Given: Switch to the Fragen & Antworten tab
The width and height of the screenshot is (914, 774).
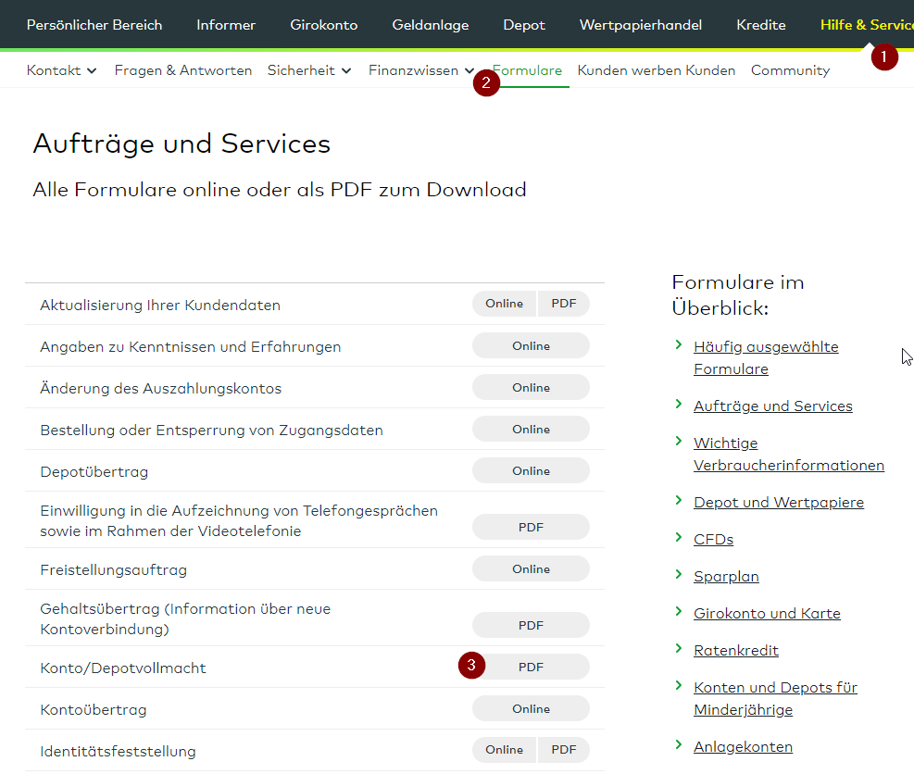Looking at the screenshot, I should pyautogui.click(x=183, y=70).
